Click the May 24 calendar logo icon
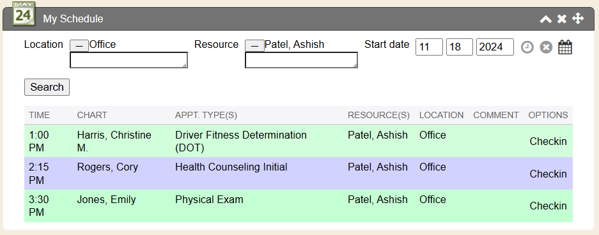This screenshot has width=599, height=235. (24, 14)
